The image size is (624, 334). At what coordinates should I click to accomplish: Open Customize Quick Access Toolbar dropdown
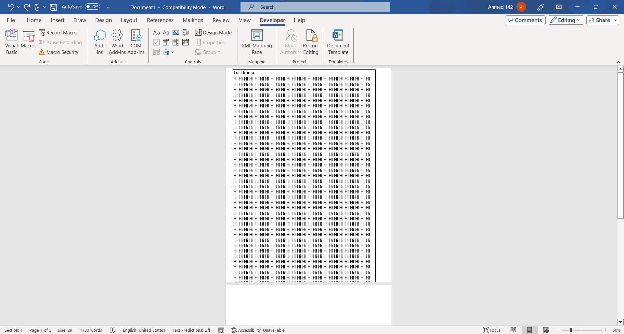tap(108, 7)
